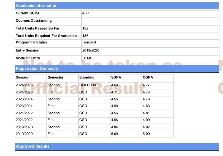Select the Current CGPA label
The image size is (223, 156).
tap(28, 13)
